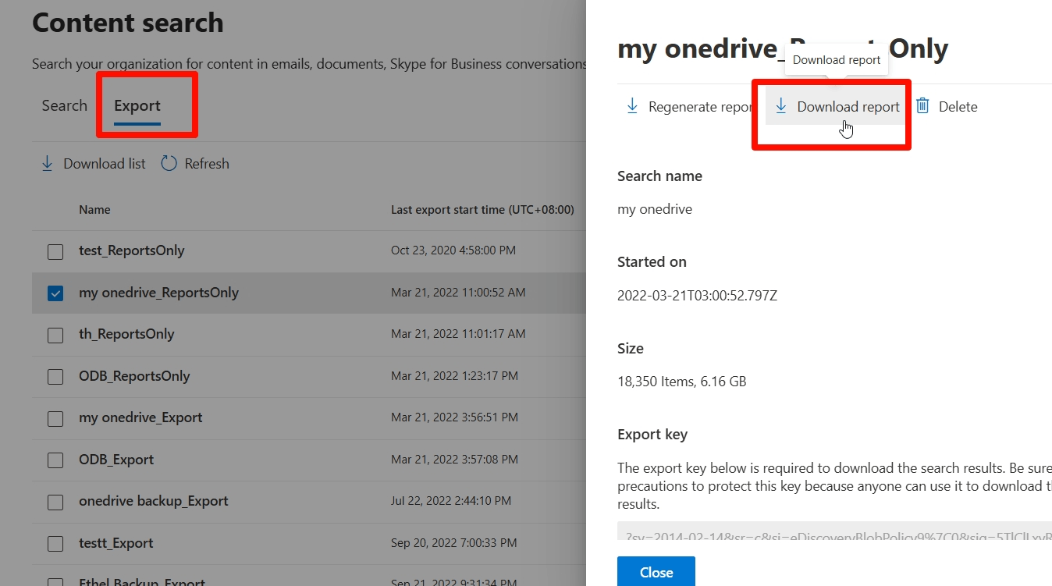The width and height of the screenshot is (1052, 586).
Task: Switch to the Search tab
Action: click(x=64, y=105)
